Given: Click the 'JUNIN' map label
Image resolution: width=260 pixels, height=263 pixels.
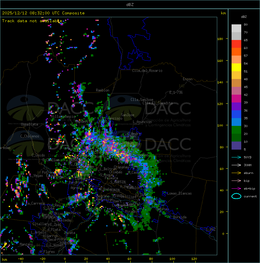Looking at the screenshot, I should pyautogui.click(x=115, y=190).
